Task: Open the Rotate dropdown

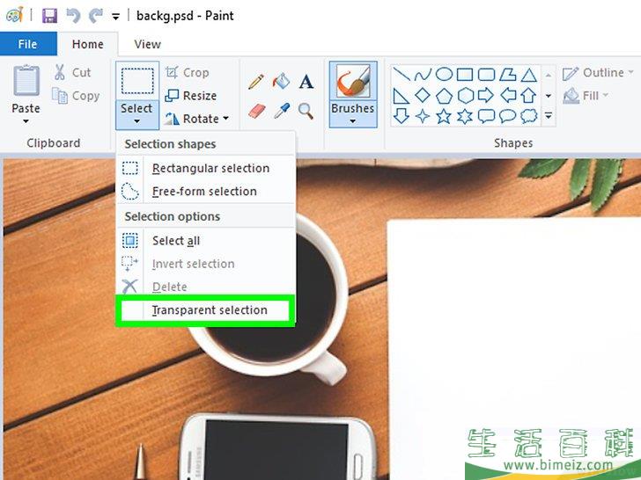Action: tap(196, 119)
